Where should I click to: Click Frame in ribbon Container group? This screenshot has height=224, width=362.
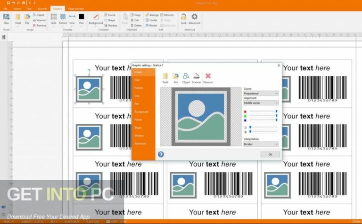[x=110, y=15]
